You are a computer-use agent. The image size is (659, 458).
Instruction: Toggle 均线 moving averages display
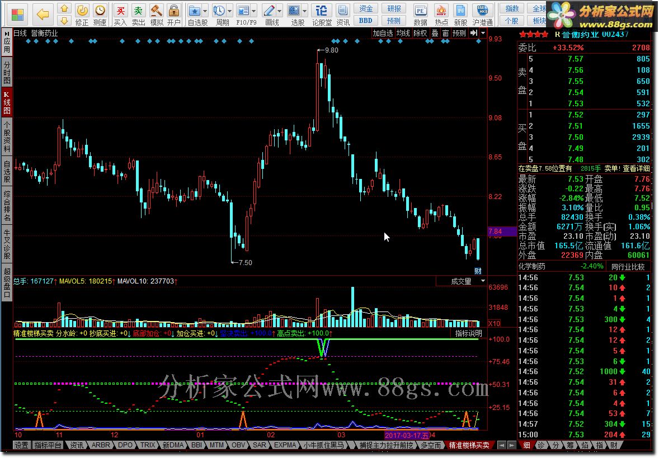tap(403, 33)
